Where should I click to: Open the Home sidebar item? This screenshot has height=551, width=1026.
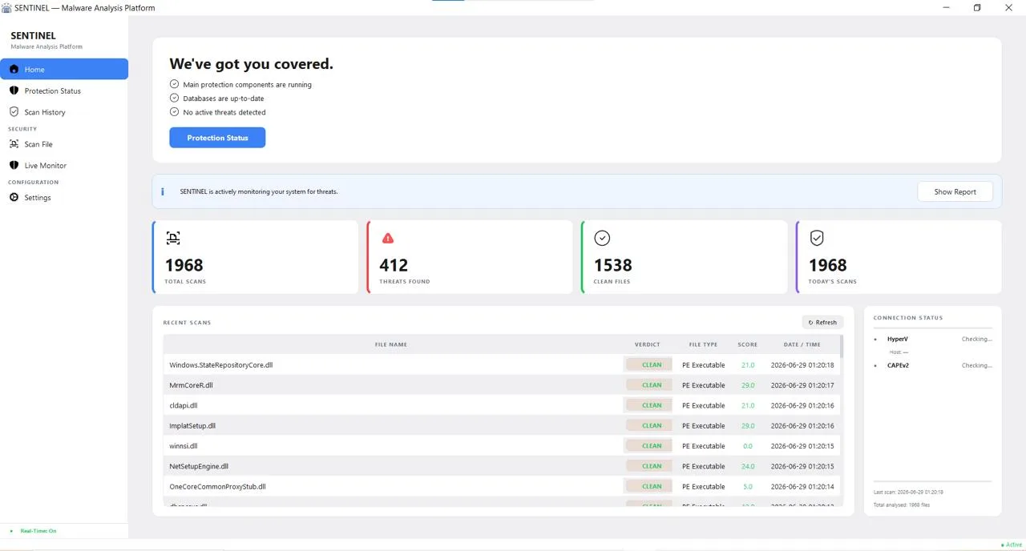64,69
